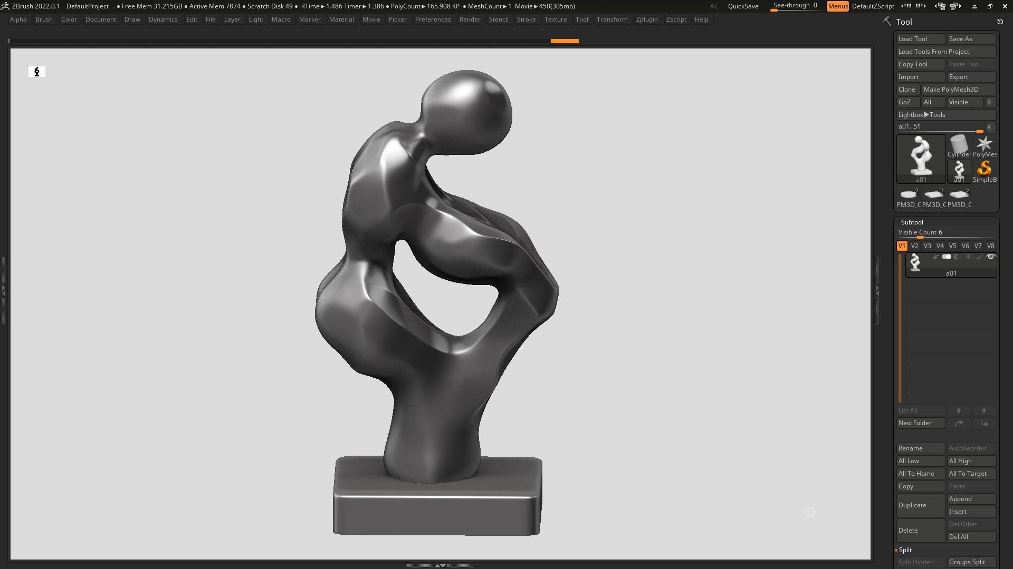Click the Make PolyMesh3D button
Viewport: 1013px width, 569px height.
click(959, 90)
